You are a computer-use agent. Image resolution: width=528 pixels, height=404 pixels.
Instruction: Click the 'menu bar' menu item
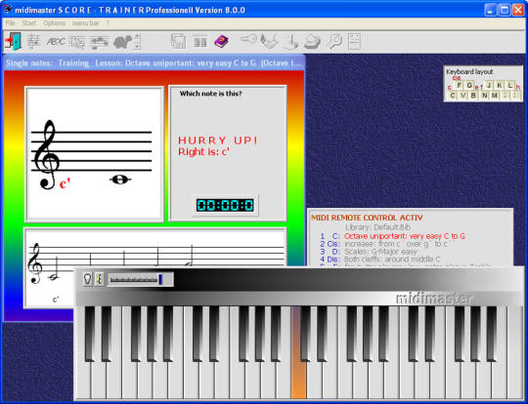(x=85, y=23)
